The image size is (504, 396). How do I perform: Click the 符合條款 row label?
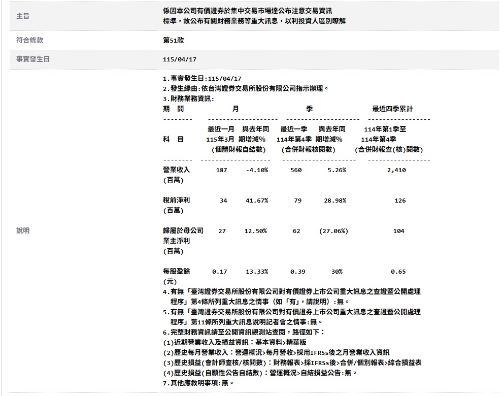click(x=29, y=40)
